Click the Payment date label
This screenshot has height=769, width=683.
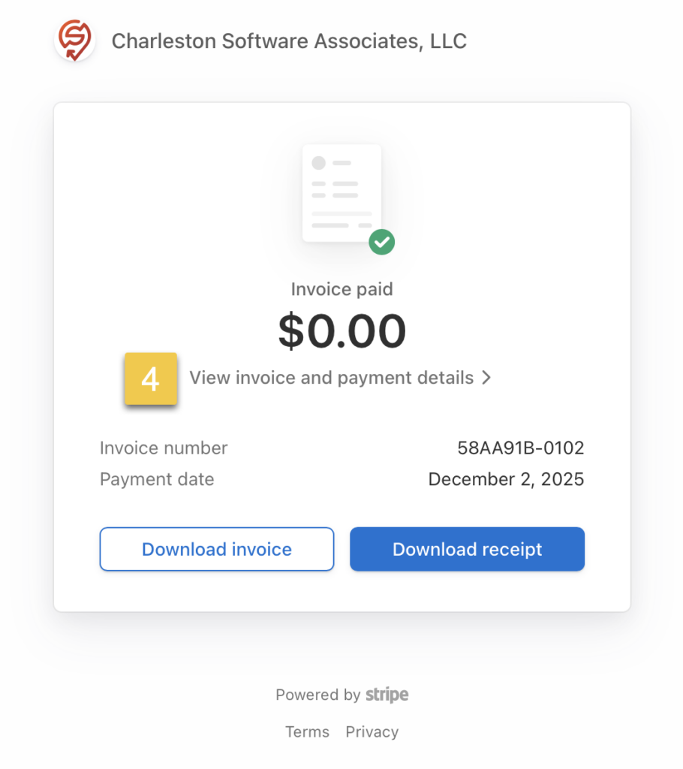[157, 479]
